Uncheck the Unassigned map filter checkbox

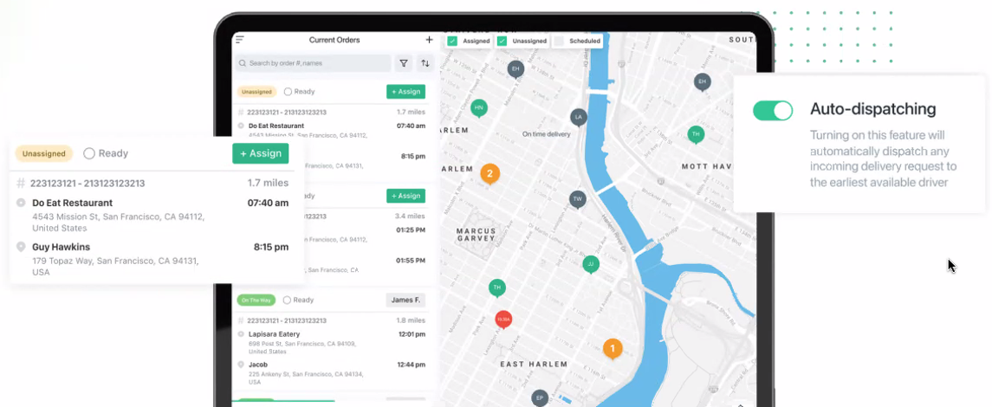(502, 41)
